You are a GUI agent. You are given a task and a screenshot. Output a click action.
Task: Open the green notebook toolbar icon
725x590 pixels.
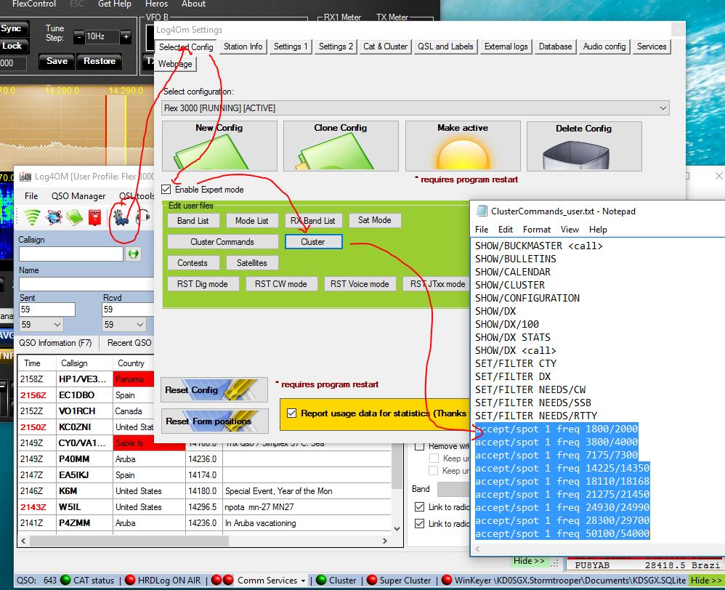(x=74, y=217)
